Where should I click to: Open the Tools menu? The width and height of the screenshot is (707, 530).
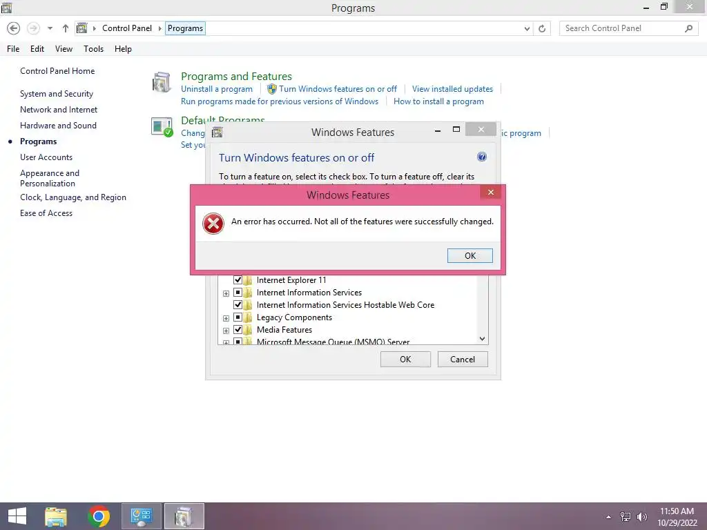pos(93,49)
